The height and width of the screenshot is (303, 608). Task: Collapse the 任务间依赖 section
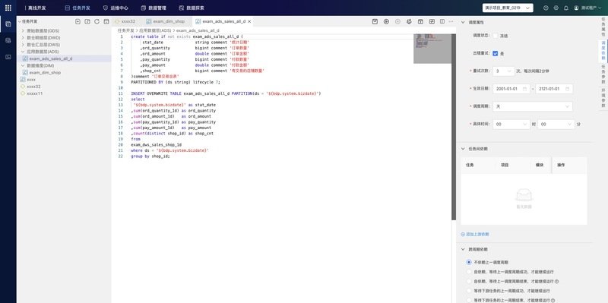tap(463, 149)
